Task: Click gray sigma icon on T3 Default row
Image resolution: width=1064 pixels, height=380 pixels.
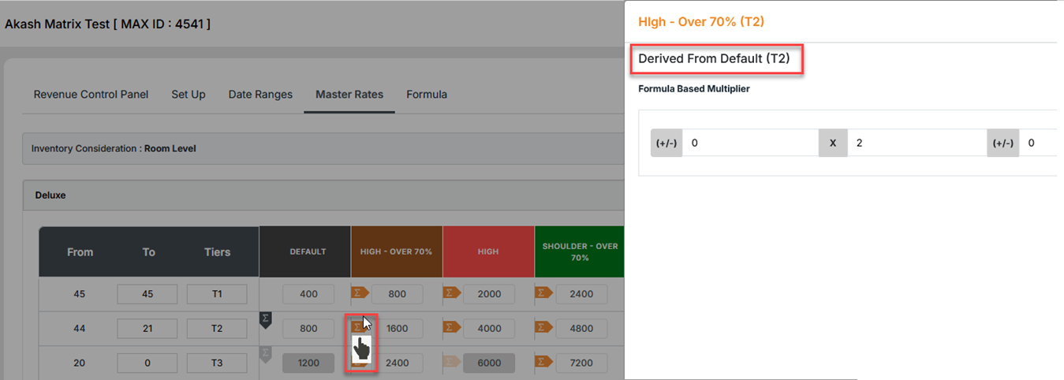Action: (x=266, y=352)
